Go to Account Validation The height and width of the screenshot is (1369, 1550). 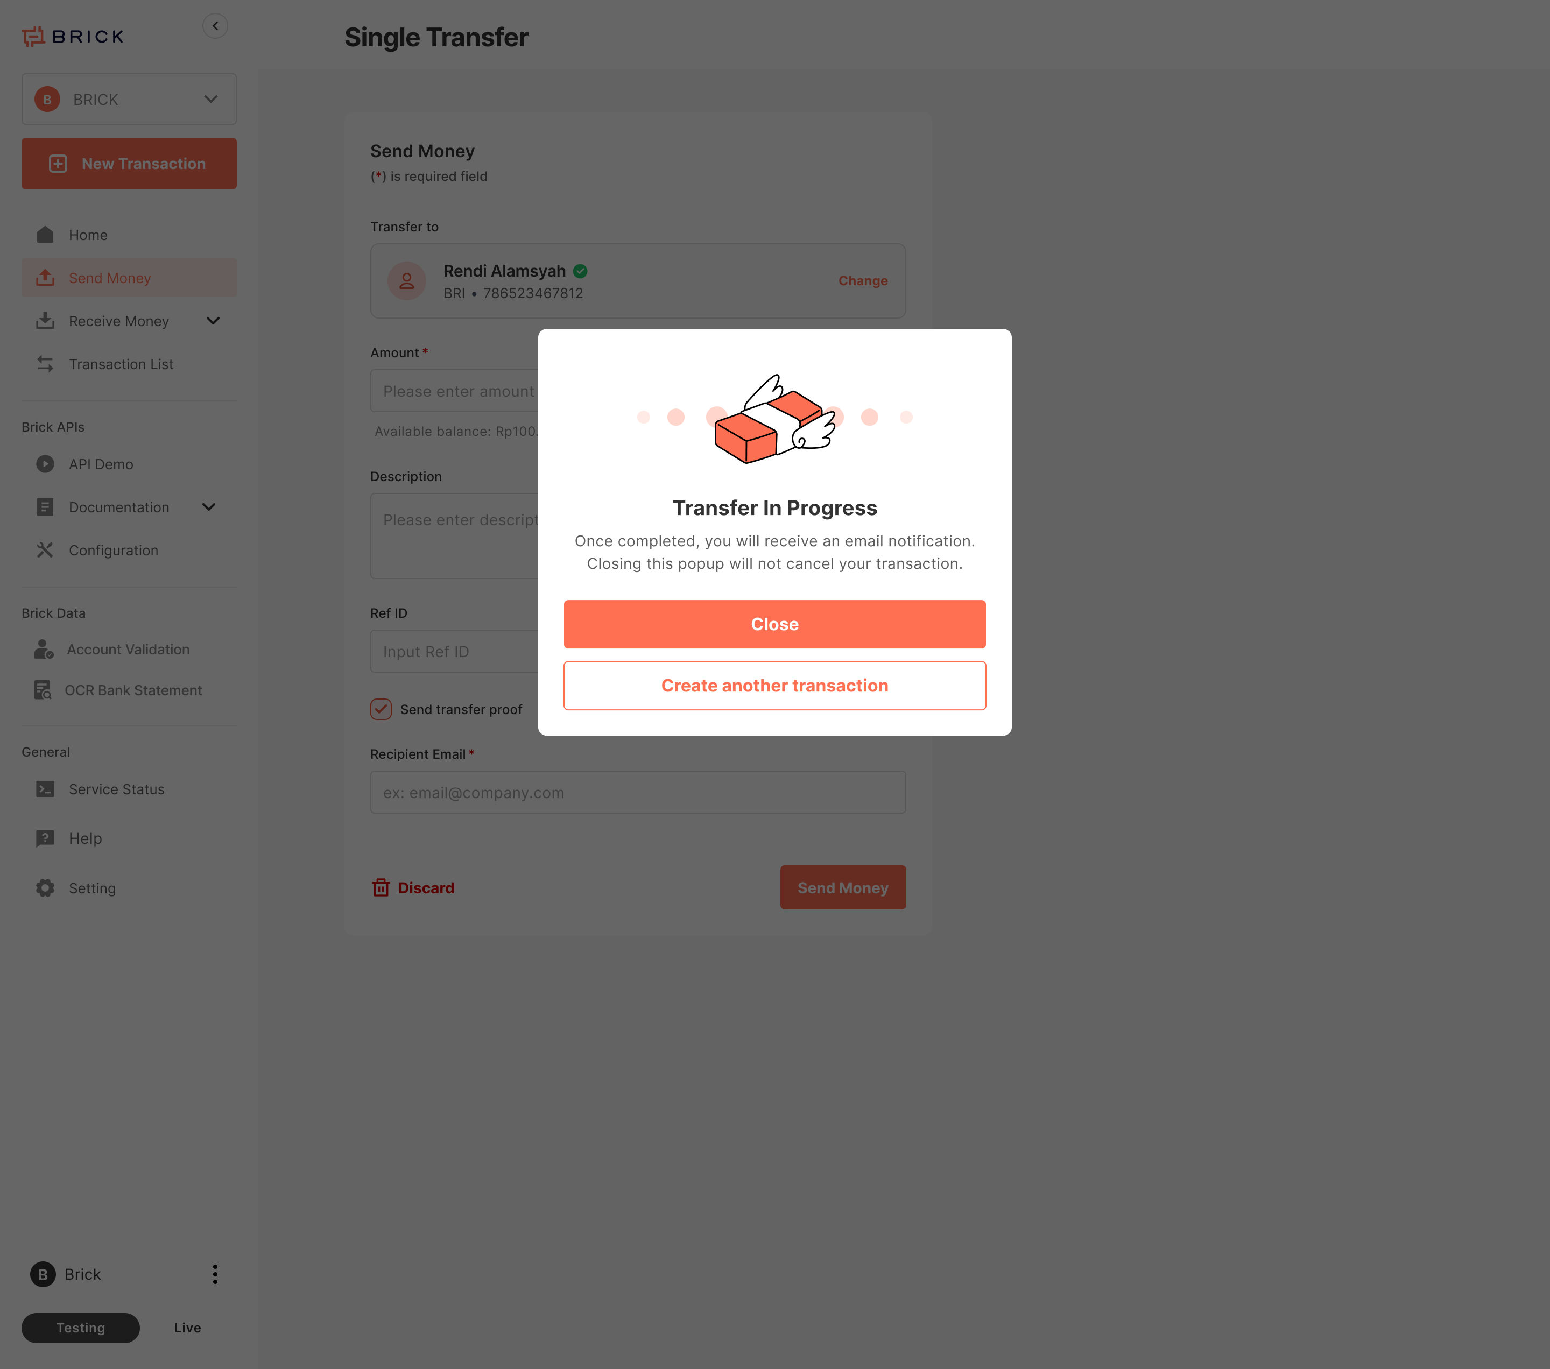129,650
